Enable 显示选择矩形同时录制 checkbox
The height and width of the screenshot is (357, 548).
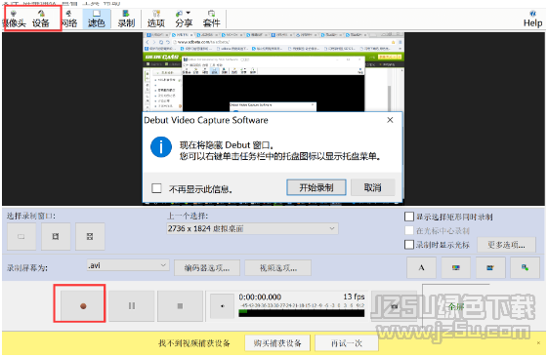coord(409,217)
